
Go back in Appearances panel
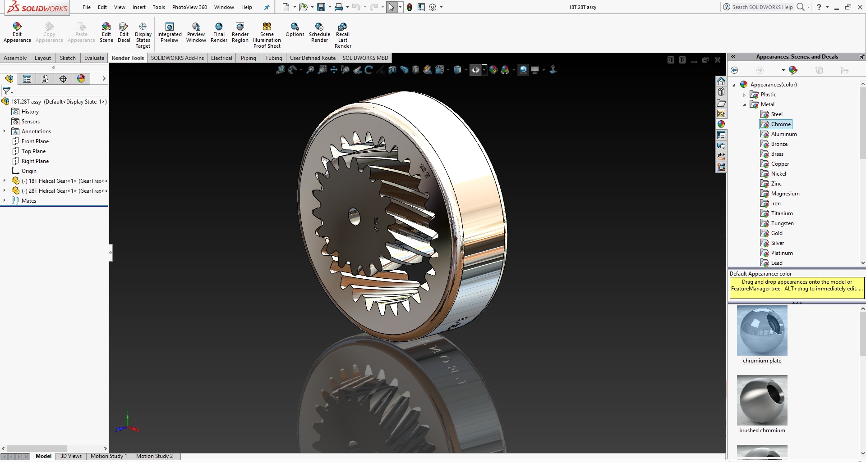click(734, 70)
